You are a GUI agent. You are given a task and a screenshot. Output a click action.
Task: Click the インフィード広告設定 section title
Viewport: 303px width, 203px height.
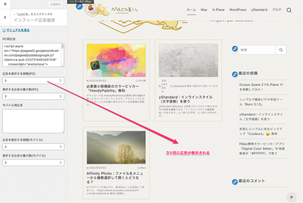click(34, 20)
